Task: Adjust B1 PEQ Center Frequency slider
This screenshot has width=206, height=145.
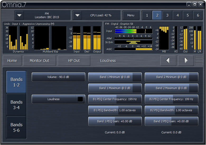Action: click(115, 99)
